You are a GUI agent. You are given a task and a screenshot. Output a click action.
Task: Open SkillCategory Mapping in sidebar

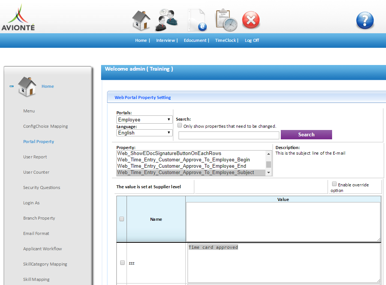45,264
